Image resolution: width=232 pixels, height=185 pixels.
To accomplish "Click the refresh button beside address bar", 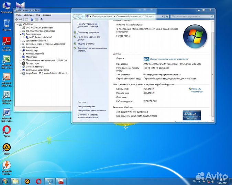I will click(167, 16).
